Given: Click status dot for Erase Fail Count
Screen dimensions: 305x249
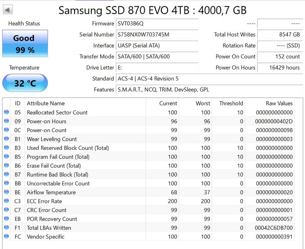Looking at the screenshot, I should [x=6, y=165].
